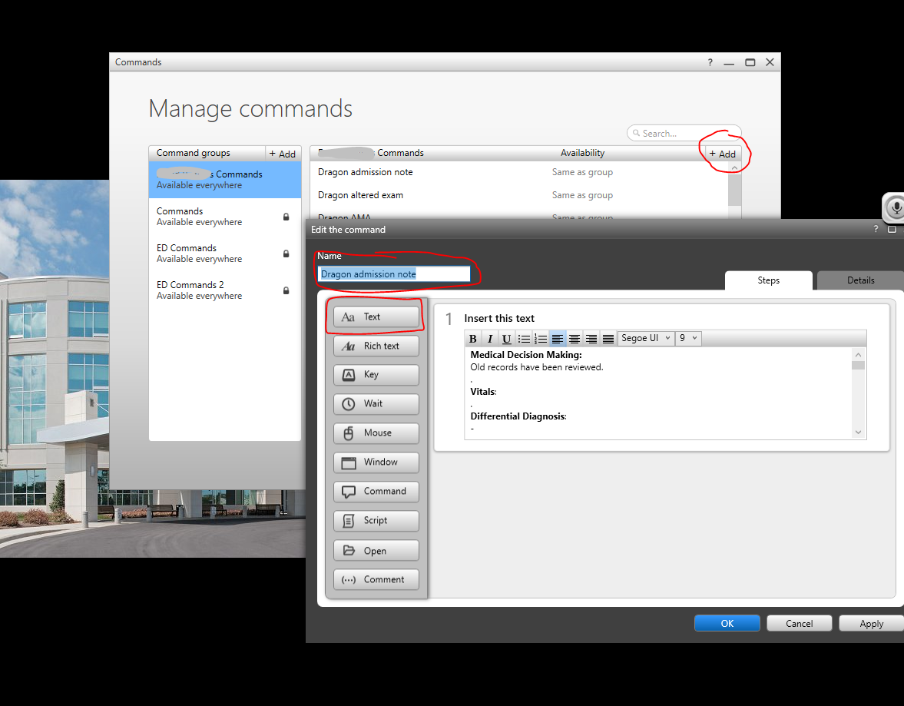This screenshot has width=904, height=706.
Task: Close the Commands window
Action: [x=770, y=62]
